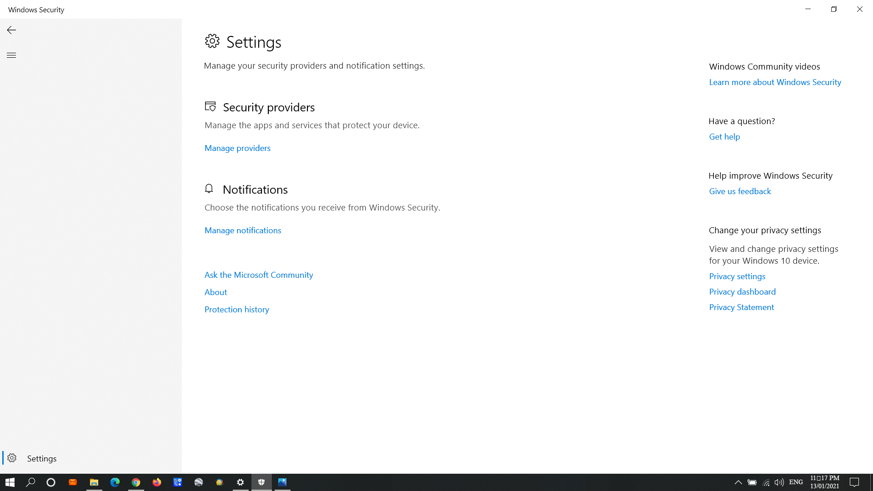Click the back arrow in Windows Security
The height and width of the screenshot is (491, 873).
click(x=11, y=30)
